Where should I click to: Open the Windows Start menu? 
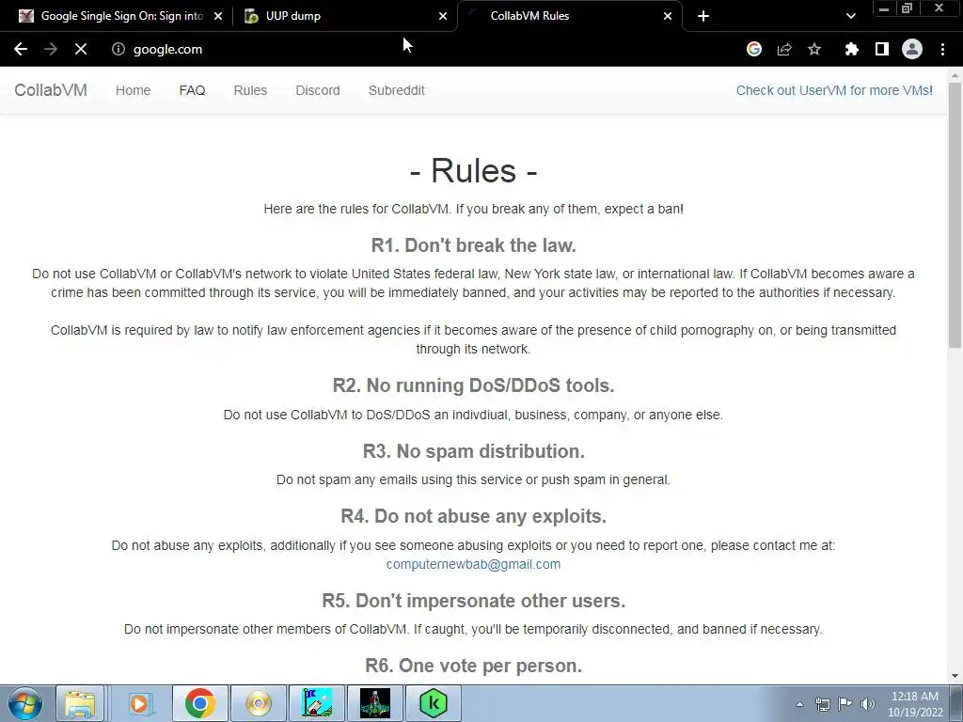25,703
